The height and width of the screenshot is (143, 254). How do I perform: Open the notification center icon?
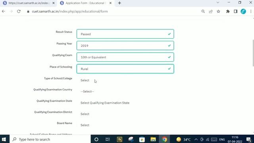[x=249, y=139]
